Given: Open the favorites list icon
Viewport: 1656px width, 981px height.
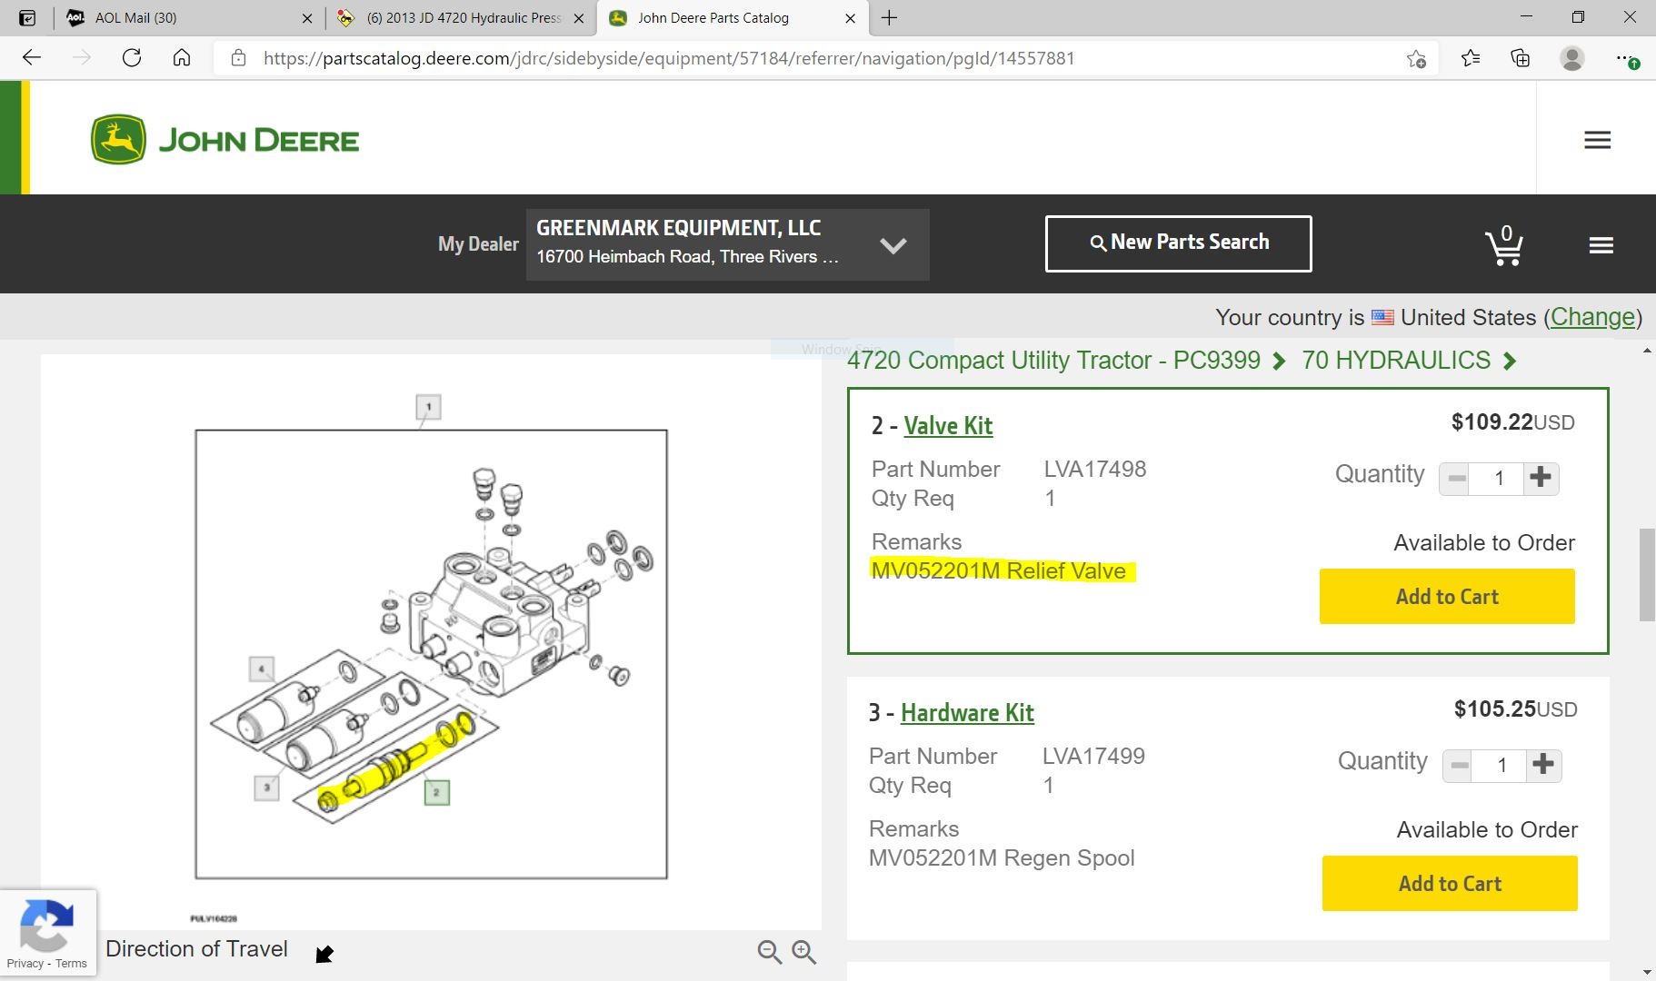Looking at the screenshot, I should coord(1471,58).
